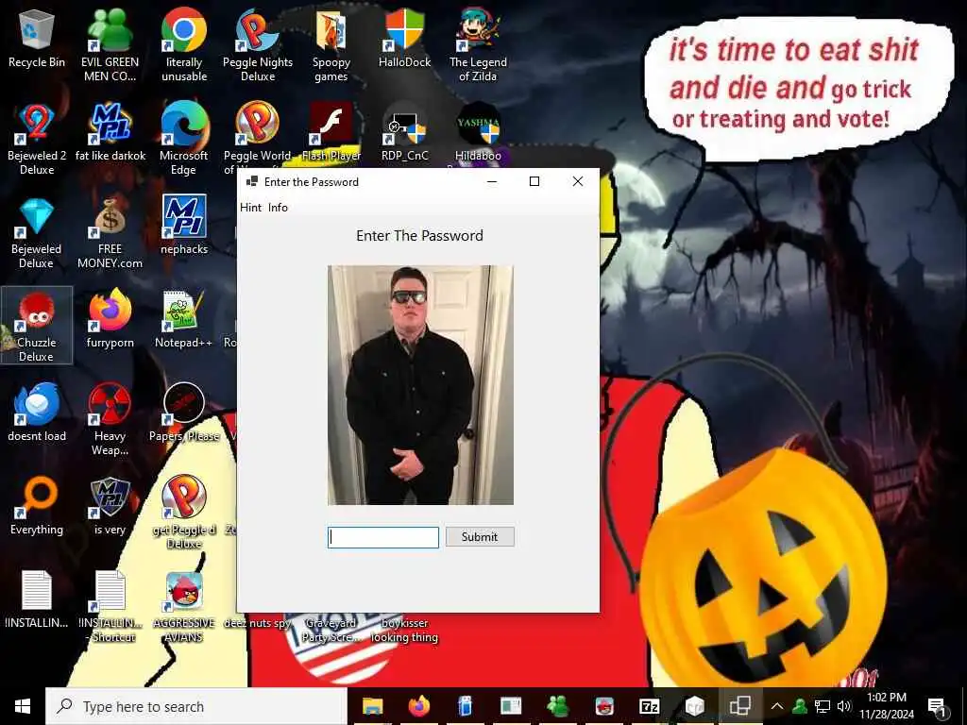
Task: Click the boykisser looking thing desktop label
Action: click(x=404, y=630)
